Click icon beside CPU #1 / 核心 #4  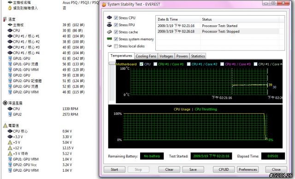[10, 53]
